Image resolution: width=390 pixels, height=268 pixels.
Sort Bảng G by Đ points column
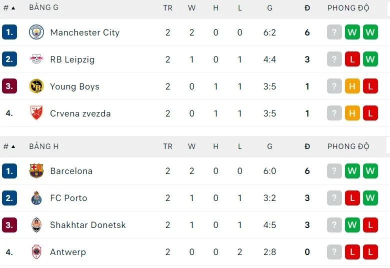(307, 8)
